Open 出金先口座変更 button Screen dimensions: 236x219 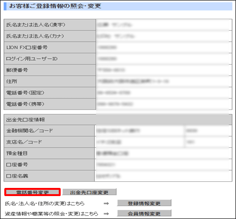tap(89, 192)
